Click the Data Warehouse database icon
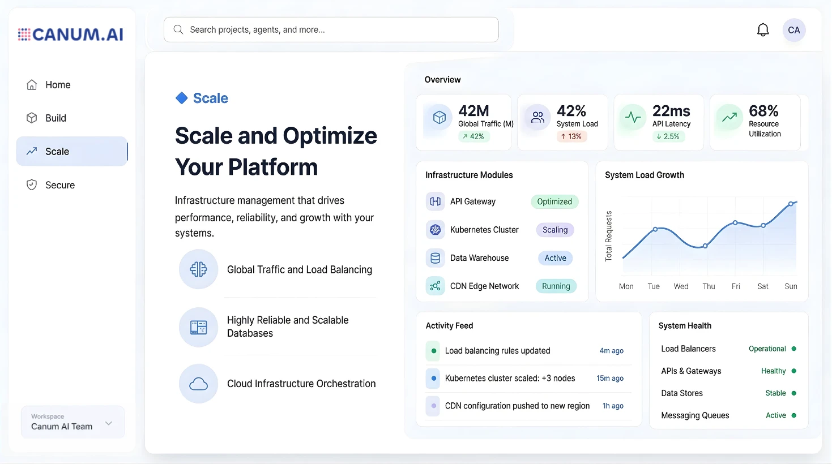The image size is (832, 464). [435, 258]
